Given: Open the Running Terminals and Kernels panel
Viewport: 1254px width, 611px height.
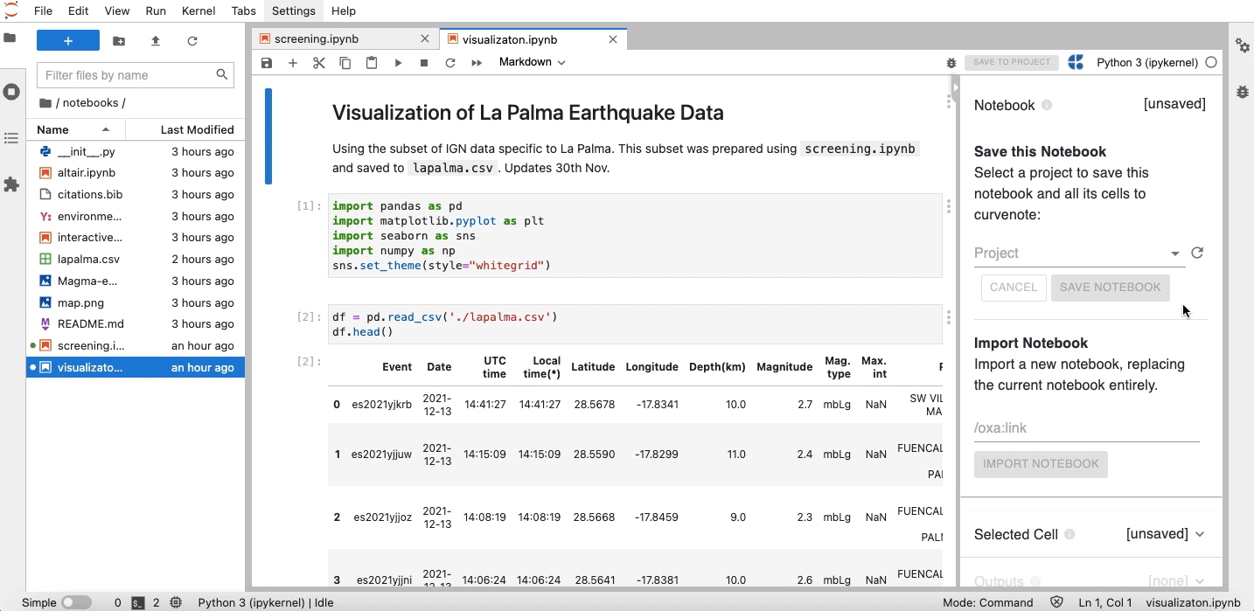Looking at the screenshot, I should 11,92.
